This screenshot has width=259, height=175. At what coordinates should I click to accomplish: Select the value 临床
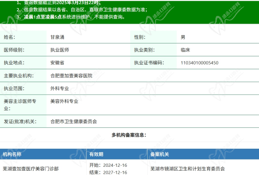[x=185, y=50]
